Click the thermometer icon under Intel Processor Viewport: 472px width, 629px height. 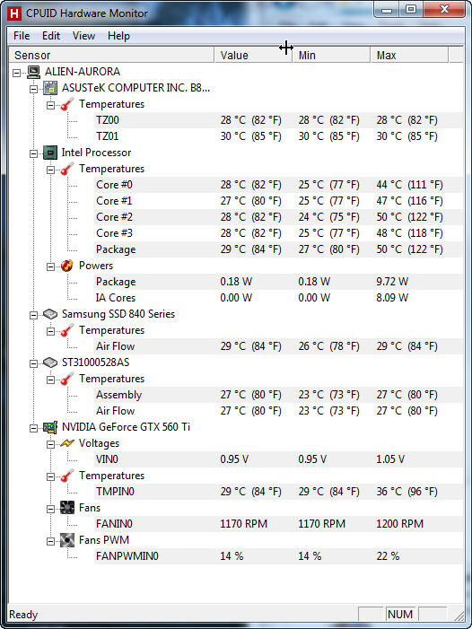pos(67,169)
